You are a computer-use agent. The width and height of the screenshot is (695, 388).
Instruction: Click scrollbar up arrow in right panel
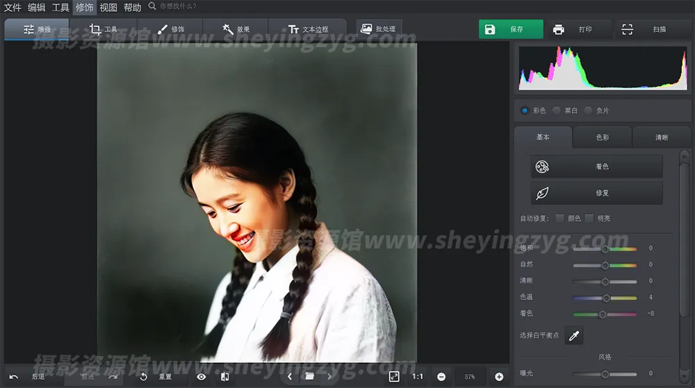(x=685, y=155)
